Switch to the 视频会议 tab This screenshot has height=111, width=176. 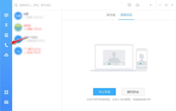click(126, 15)
